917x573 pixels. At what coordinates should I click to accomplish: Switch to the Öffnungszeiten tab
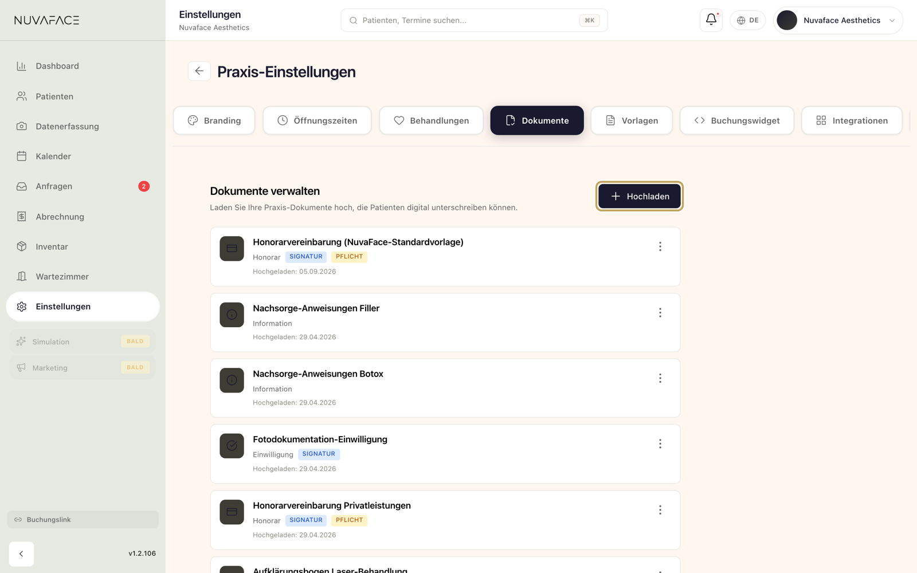[317, 120]
